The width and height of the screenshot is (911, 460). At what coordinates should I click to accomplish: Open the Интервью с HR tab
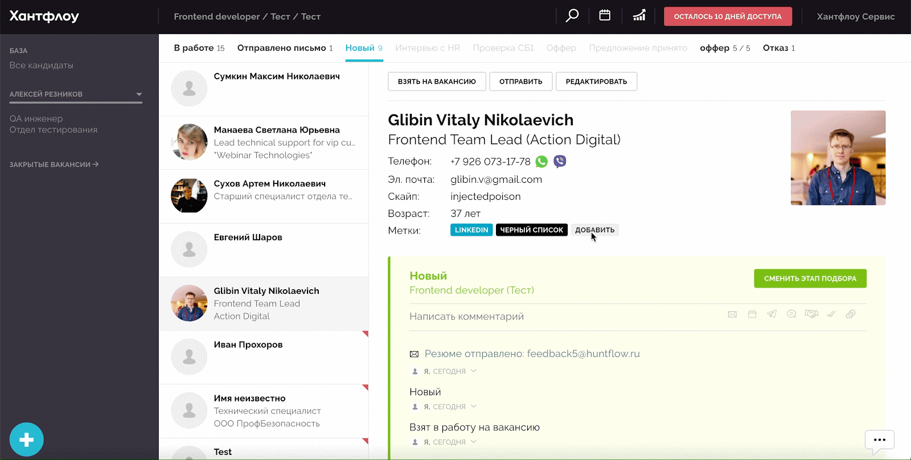click(x=428, y=48)
